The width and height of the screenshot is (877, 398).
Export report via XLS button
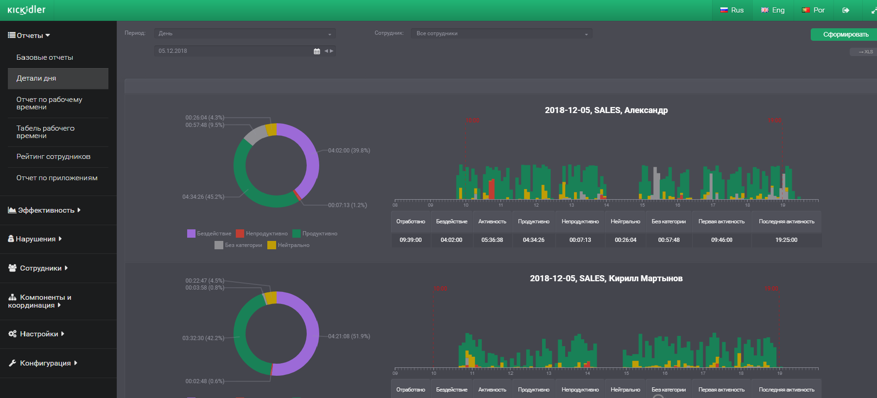point(864,52)
